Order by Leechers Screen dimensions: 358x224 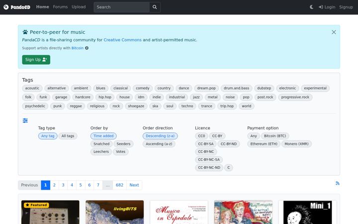tap(101, 152)
